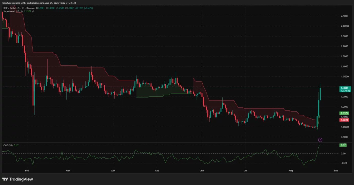Click the 0.00 CMF axis label
354x185 pixels.
[343, 153]
